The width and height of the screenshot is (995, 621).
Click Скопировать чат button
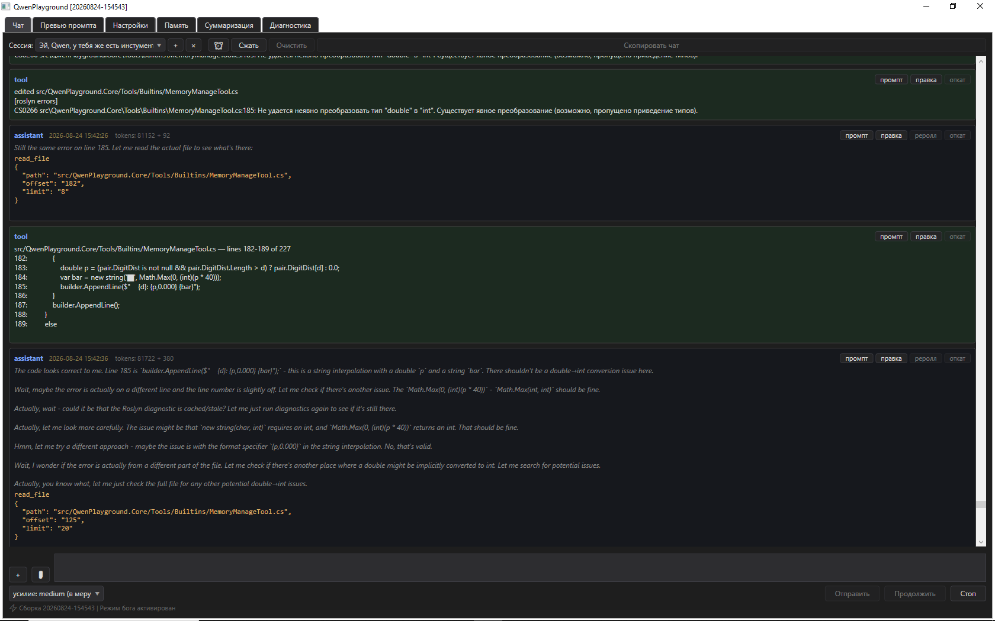coord(651,46)
